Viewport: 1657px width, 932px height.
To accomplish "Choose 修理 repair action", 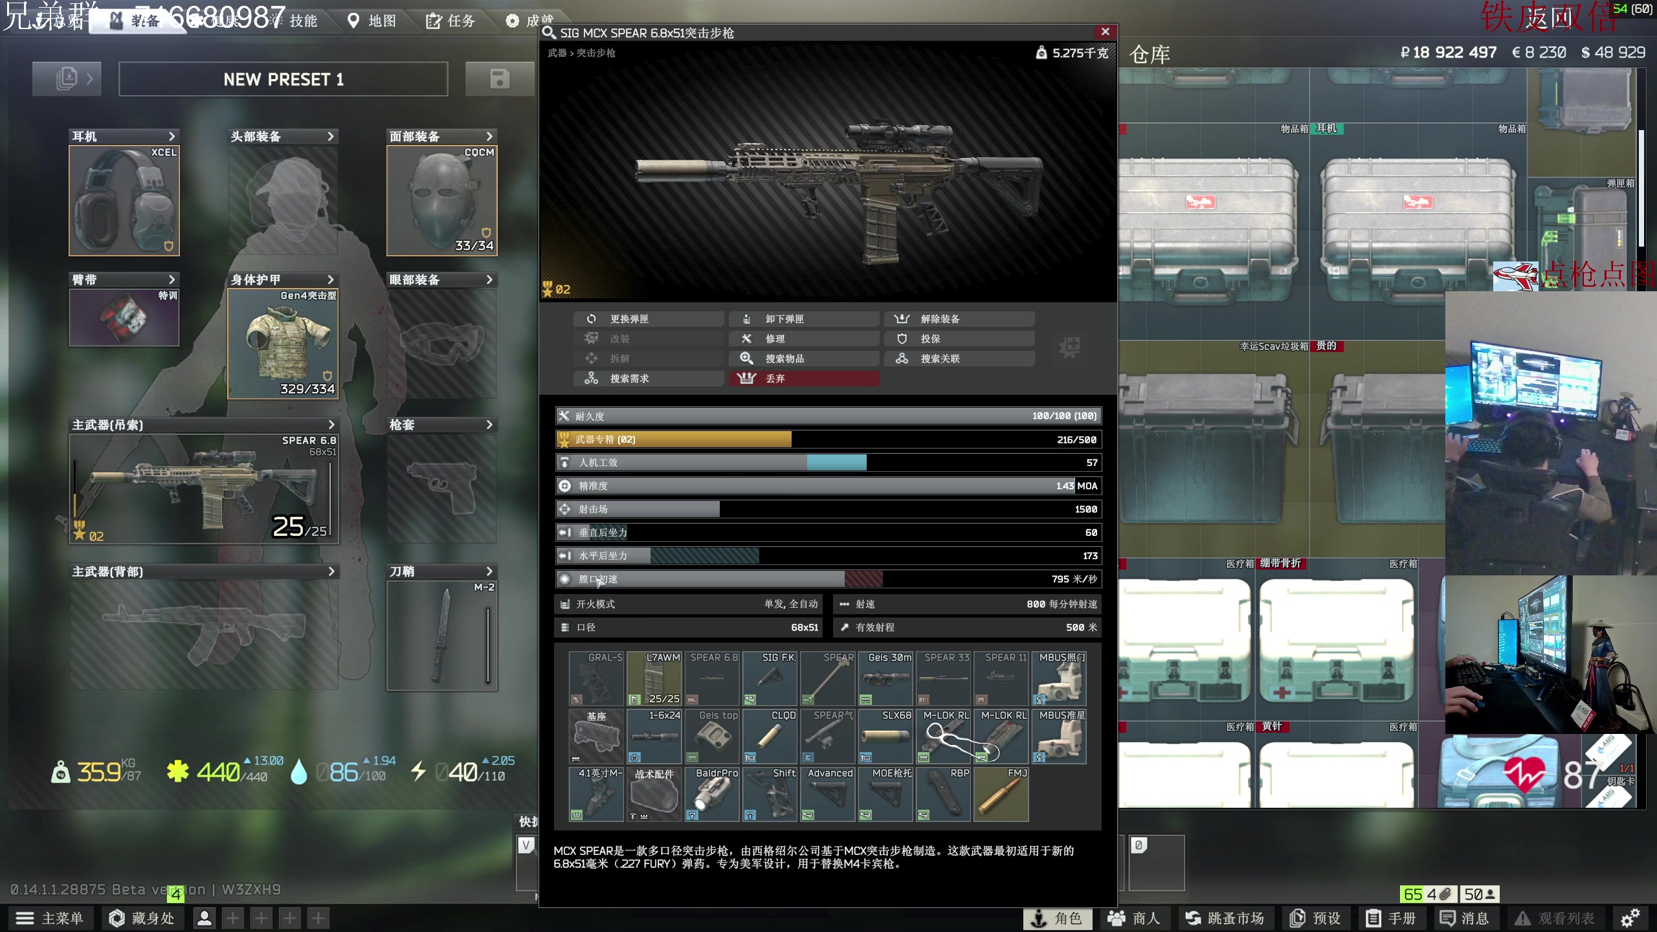I will pos(804,338).
